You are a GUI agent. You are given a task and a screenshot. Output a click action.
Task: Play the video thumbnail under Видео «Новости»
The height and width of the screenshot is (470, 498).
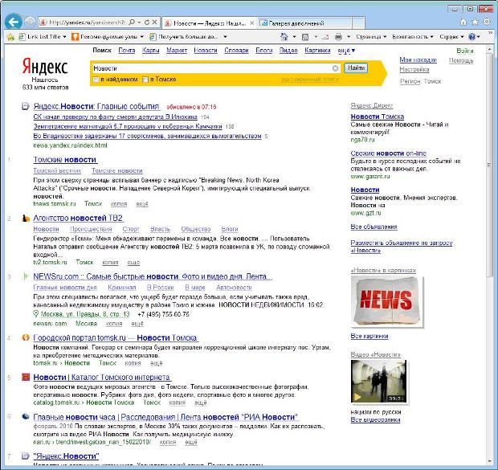click(x=378, y=382)
